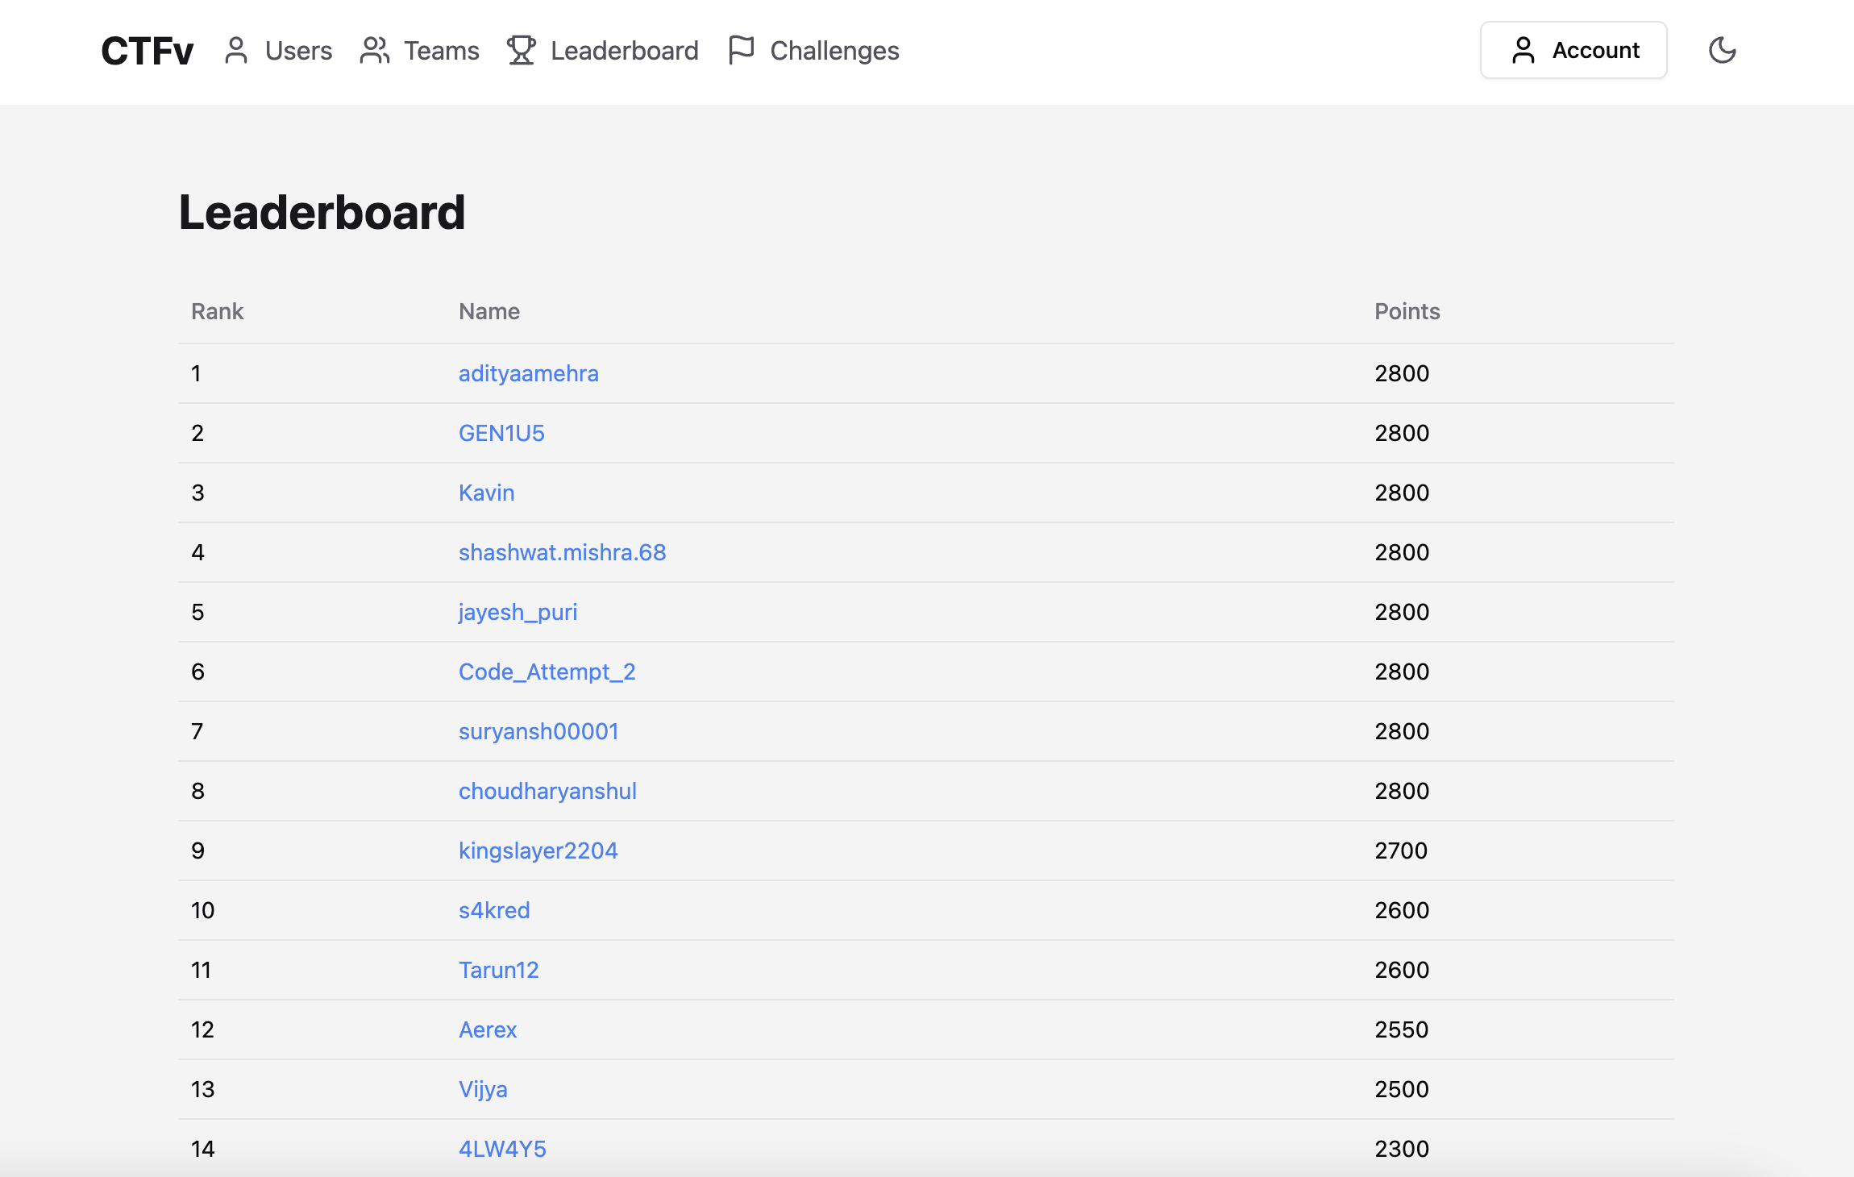Click the jayesh_puri username

tap(518, 612)
